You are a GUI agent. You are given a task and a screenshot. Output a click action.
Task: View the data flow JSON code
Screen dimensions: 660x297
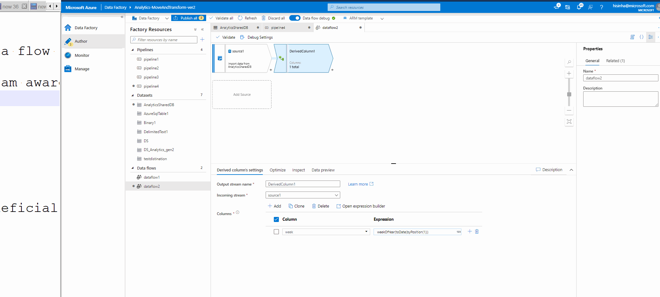coord(641,37)
